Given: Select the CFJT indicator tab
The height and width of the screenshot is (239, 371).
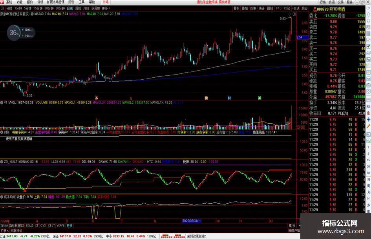Looking at the screenshot, I should coord(51,226).
